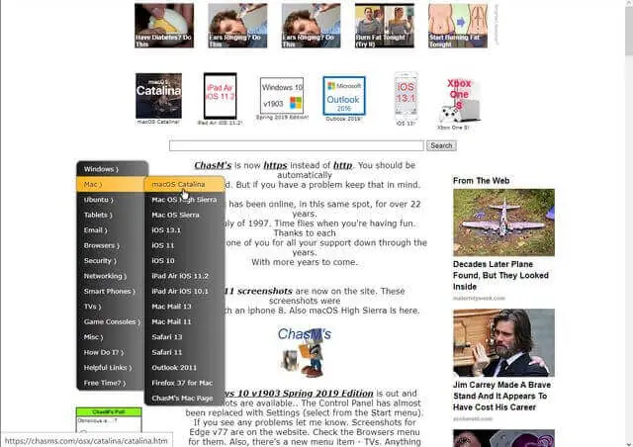
Task: Open Mac Mail 11 from the submenu
Action: pyautogui.click(x=185, y=321)
